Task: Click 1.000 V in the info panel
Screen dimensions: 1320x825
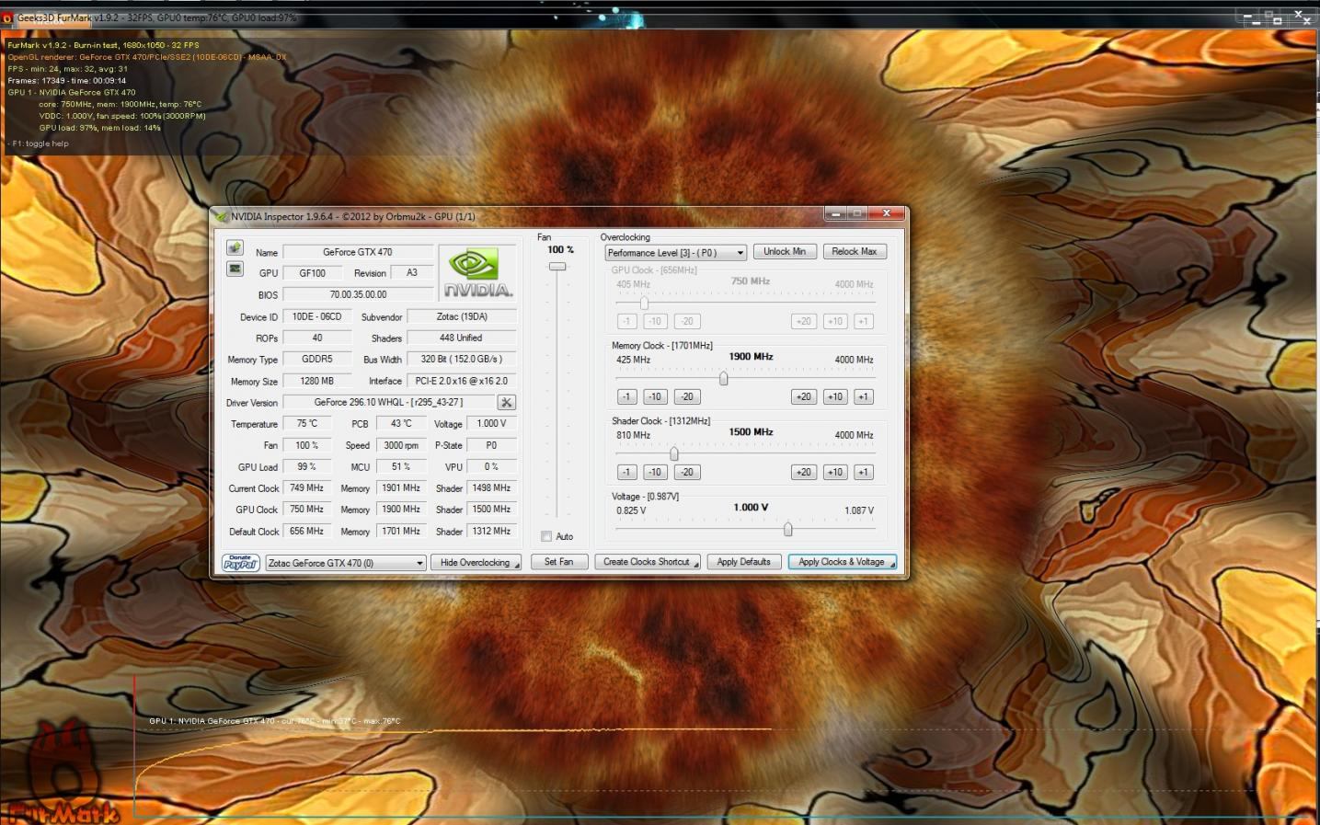Action: click(x=491, y=424)
